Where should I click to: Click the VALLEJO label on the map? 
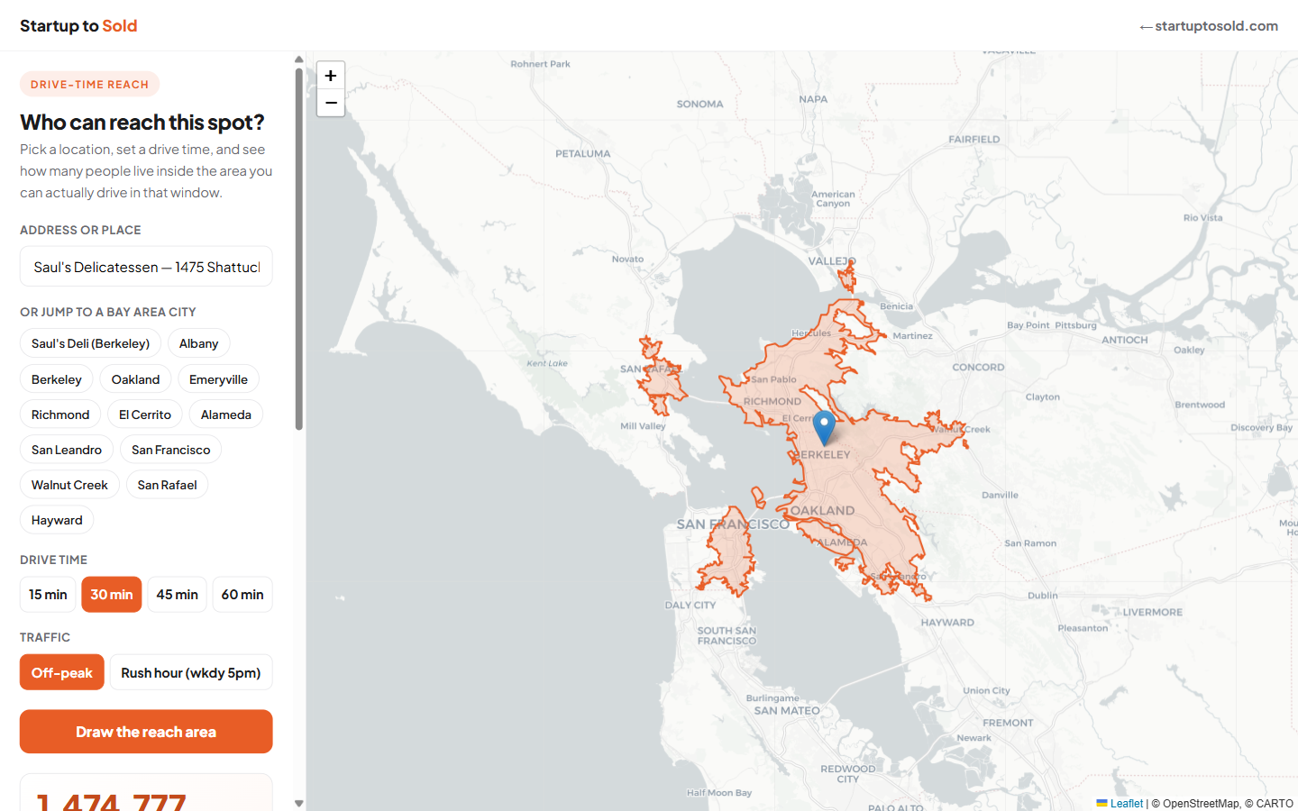pos(832,261)
